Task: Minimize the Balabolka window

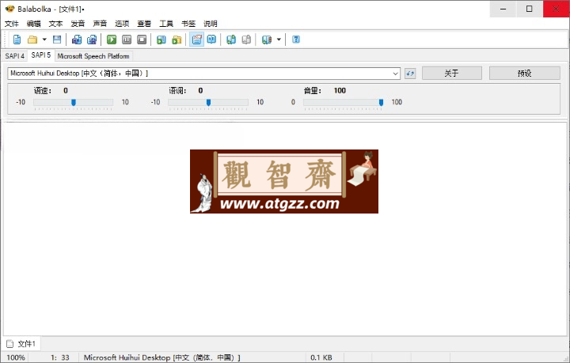Action: [x=503, y=9]
